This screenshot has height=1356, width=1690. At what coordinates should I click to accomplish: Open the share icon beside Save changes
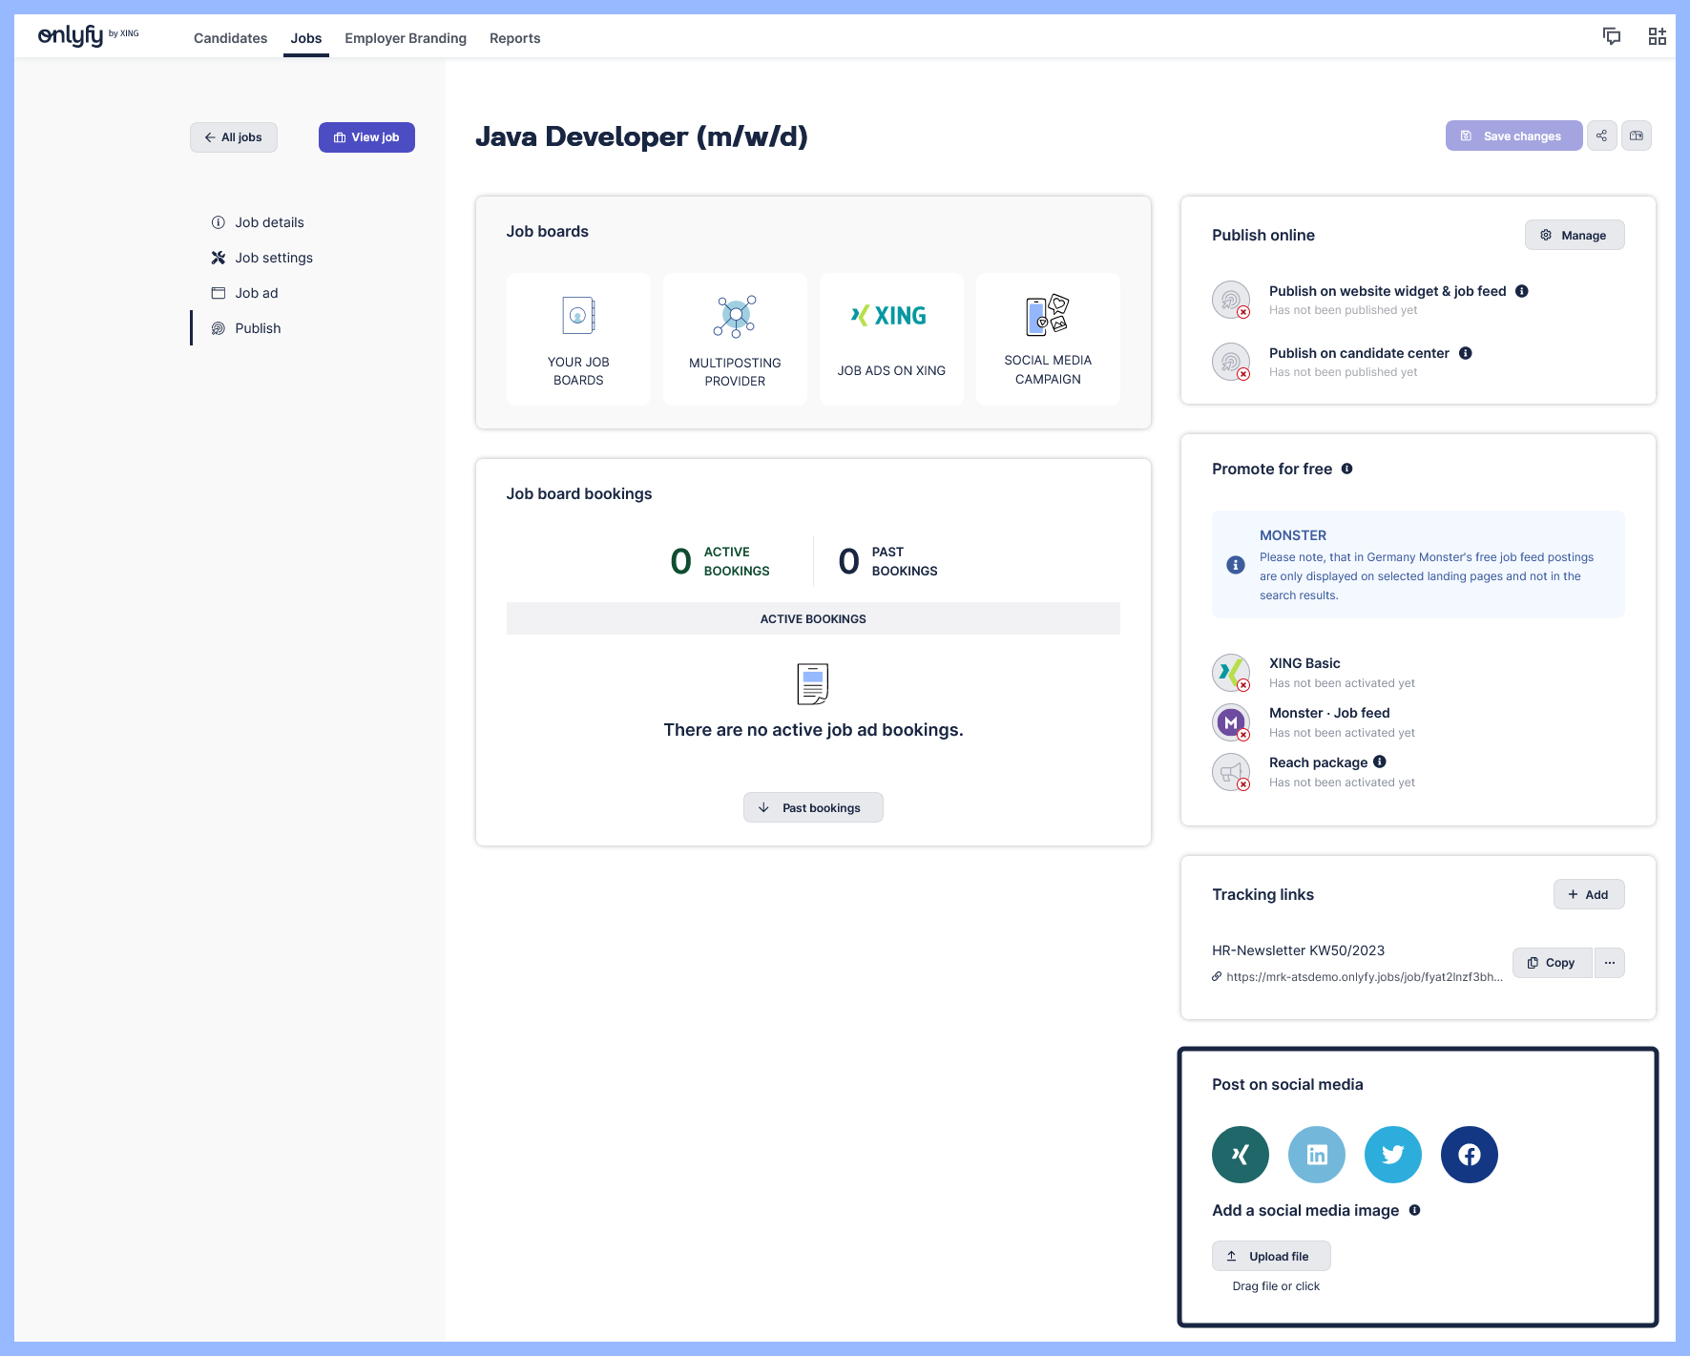click(x=1601, y=136)
